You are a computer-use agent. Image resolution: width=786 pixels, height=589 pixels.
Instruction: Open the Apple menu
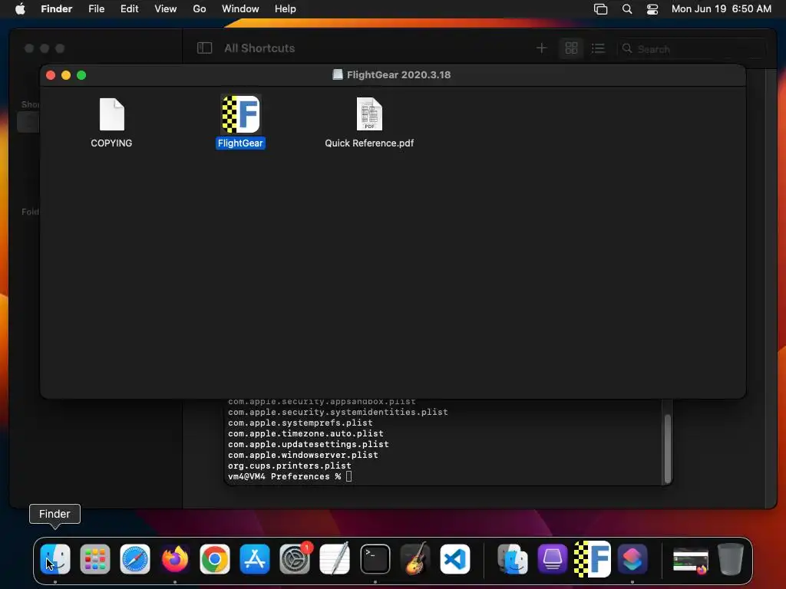pyautogui.click(x=20, y=8)
